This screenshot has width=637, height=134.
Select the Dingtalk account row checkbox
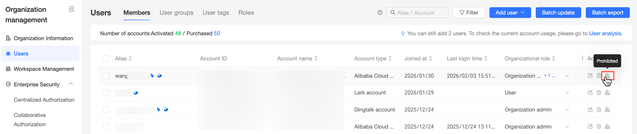click(106, 110)
